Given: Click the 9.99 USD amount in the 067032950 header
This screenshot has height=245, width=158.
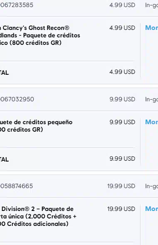Looking at the screenshot, I should point(122,99).
